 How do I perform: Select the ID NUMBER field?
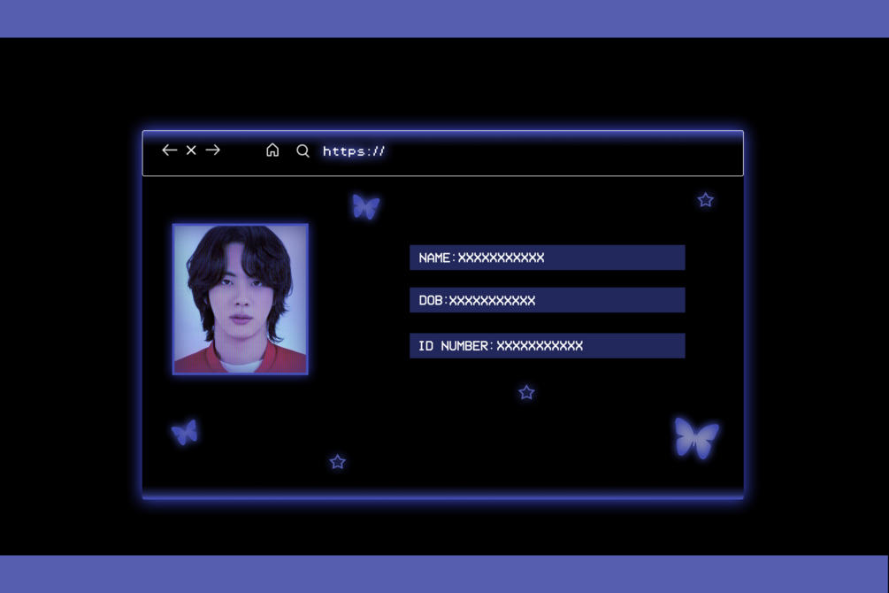point(547,345)
